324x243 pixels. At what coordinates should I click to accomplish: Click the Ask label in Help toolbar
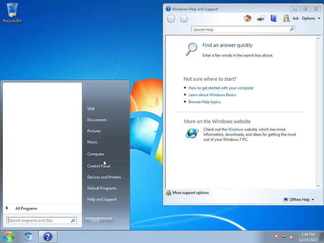point(296,18)
